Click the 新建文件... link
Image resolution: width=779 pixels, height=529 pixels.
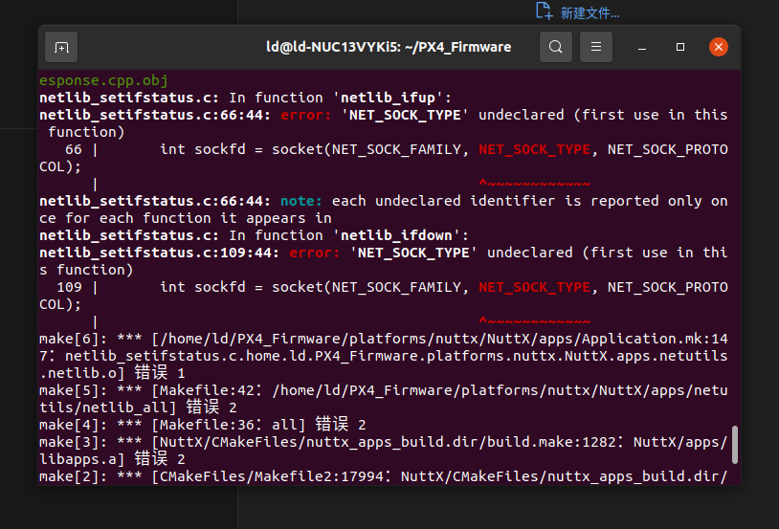click(590, 12)
